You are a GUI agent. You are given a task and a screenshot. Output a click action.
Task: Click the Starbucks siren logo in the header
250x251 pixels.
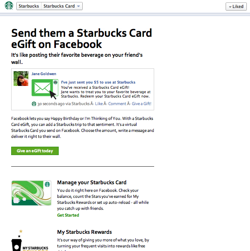9,6
